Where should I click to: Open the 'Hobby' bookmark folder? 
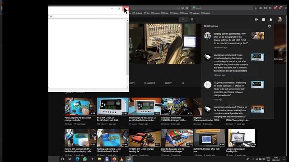point(174,13)
